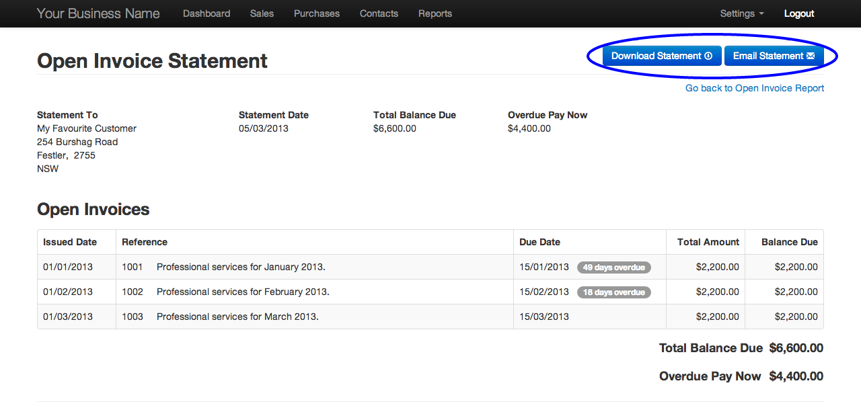This screenshot has width=861, height=414.
Task: Click the Due Date column header
Action: [x=539, y=242]
